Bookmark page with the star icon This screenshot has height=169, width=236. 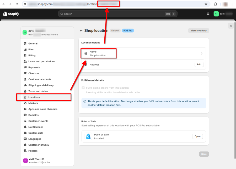pyautogui.click(x=206, y=4)
